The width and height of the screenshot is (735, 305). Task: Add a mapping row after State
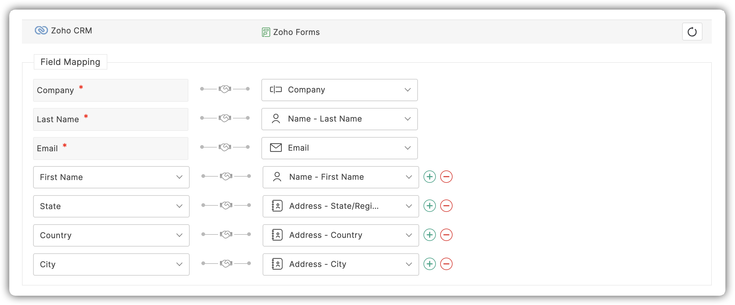pos(429,206)
